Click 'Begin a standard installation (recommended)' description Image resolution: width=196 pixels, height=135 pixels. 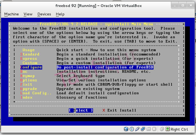tap(108, 54)
